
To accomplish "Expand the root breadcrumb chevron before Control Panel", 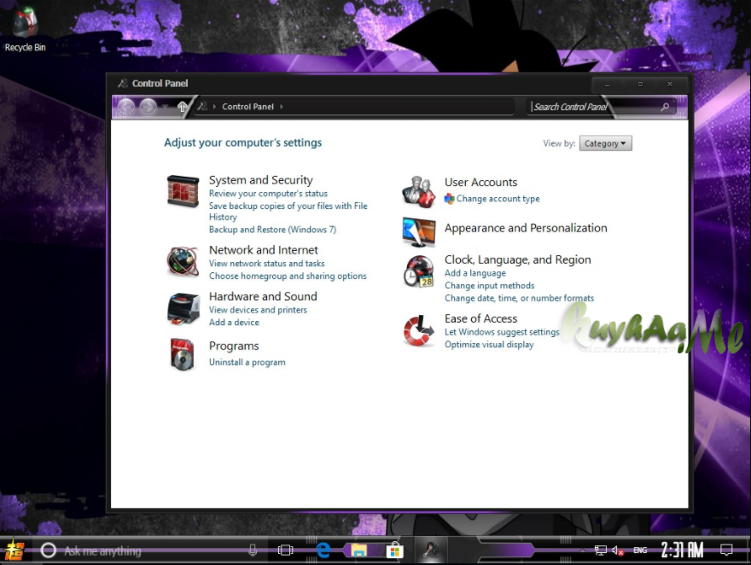I will [214, 107].
